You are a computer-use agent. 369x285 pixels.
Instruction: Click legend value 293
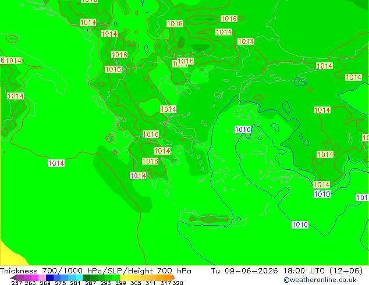tap(106, 283)
